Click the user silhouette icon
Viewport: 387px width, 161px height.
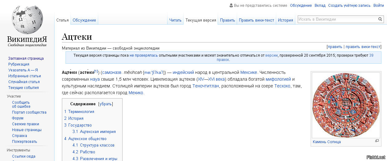point(231,6)
